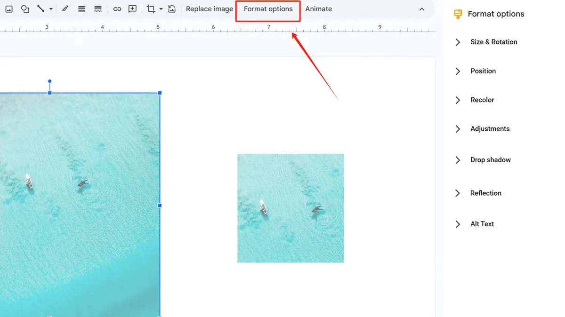
Task: Click the insert image icon
Action: click(x=9, y=9)
